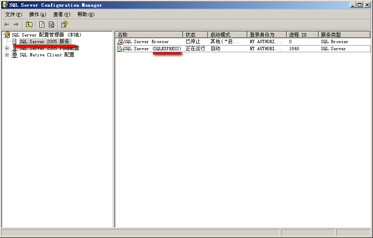Click the SQL Browser service type cell
The image size is (373, 238).
coord(334,41)
